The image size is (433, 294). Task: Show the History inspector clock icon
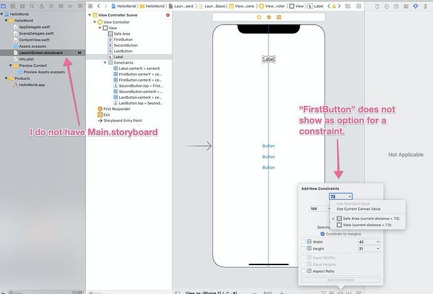(387, 6)
